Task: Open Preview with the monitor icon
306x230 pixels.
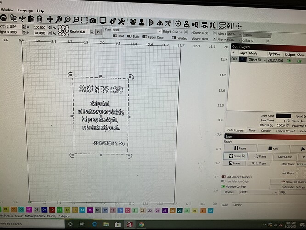Action: pos(102,21)
